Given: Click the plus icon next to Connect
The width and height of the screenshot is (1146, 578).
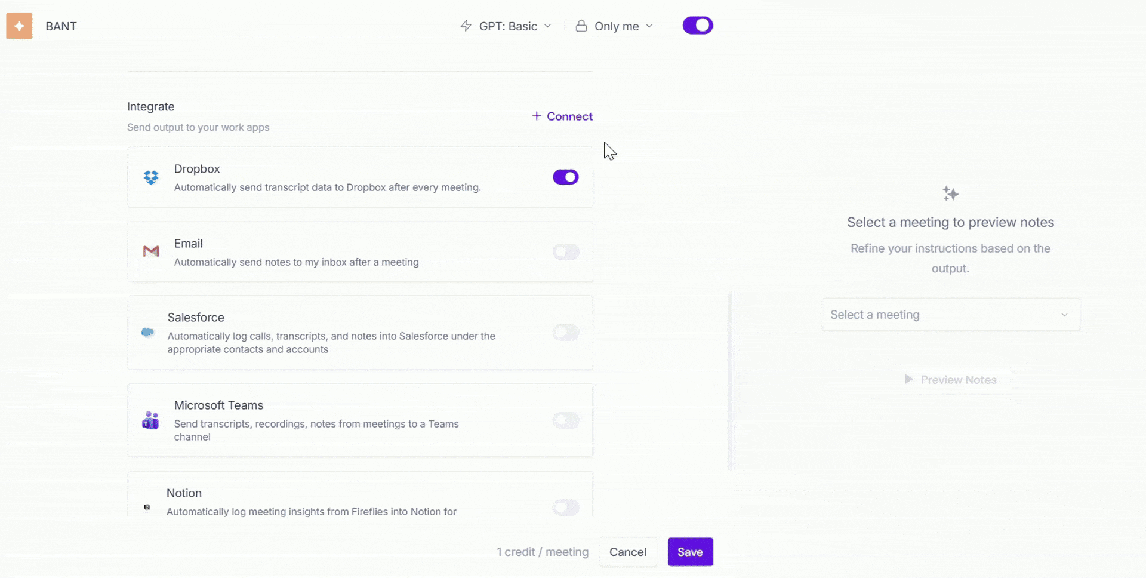Looking at the screenshot, I should pyautogui.click(x=537, y=116).
